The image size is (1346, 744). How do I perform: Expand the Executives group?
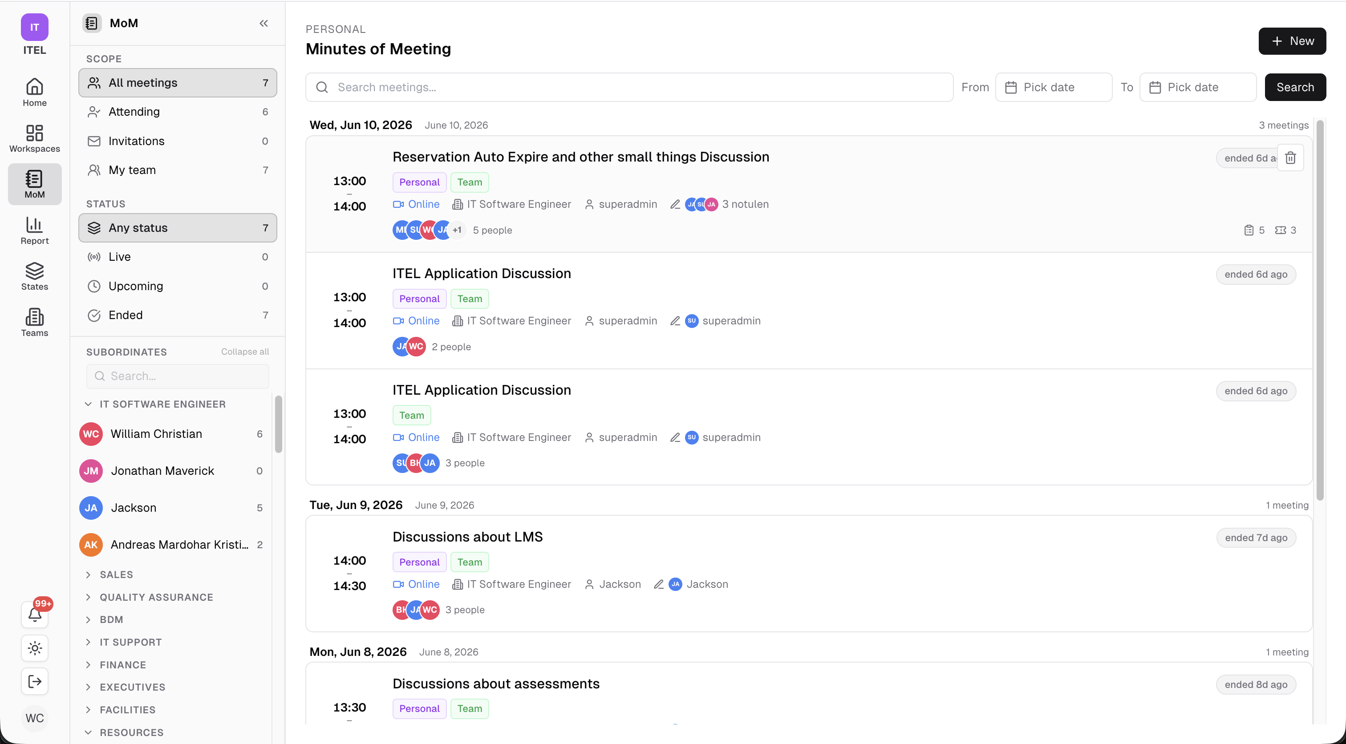pyautogui.click(x=88, y=687)
